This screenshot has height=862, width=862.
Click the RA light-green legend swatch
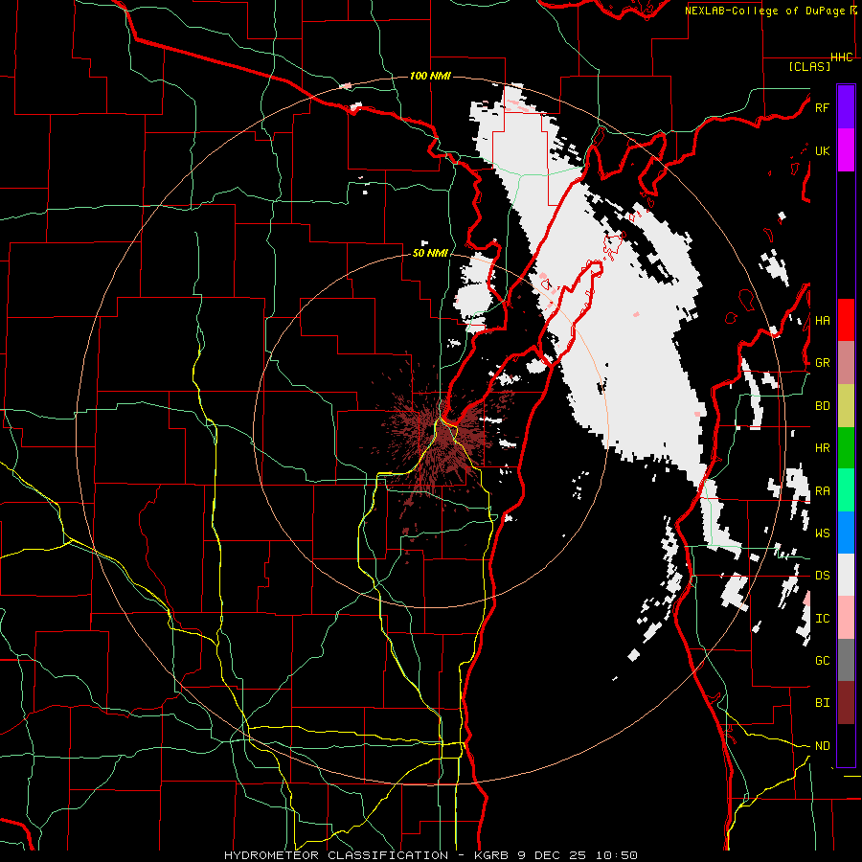(x=846, y=489)
